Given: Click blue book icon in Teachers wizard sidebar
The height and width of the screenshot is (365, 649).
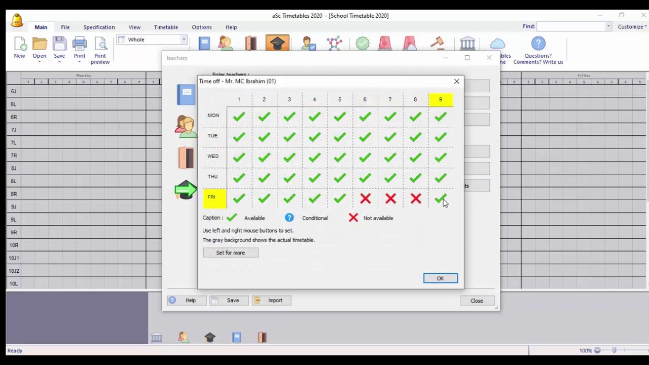Looking at the screenshot, I should click(x=186, y=95).
